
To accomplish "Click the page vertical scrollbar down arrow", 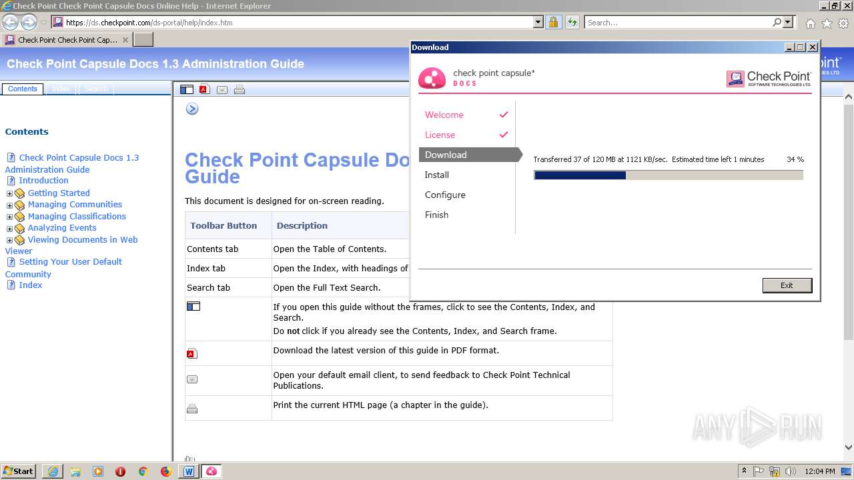I will tap(849, 447).
